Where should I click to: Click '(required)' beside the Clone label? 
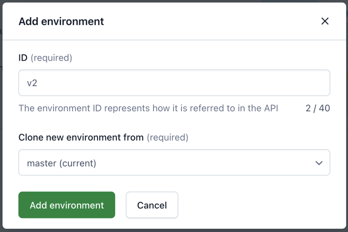click(x=168, y=137)
